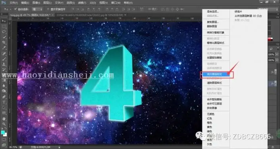280x149 pixels.
Task: Open the 文件(F) menu
Action: 14,3
